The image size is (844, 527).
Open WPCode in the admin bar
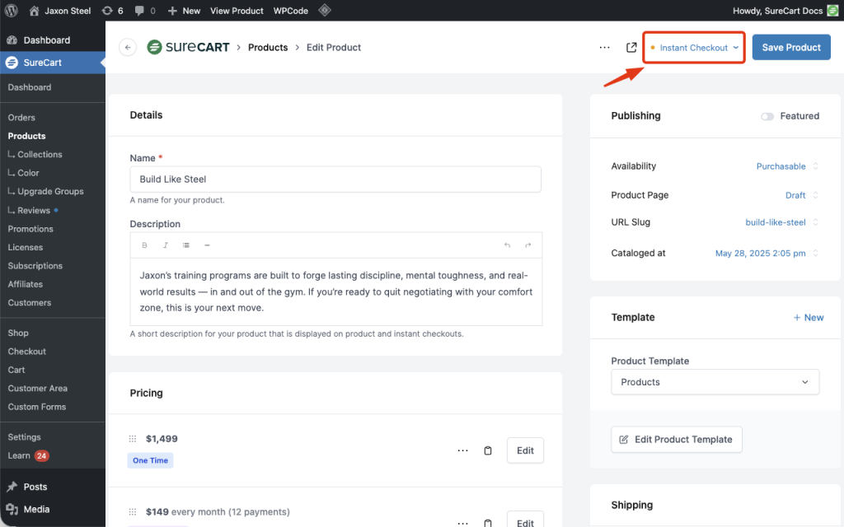(291, 11)
